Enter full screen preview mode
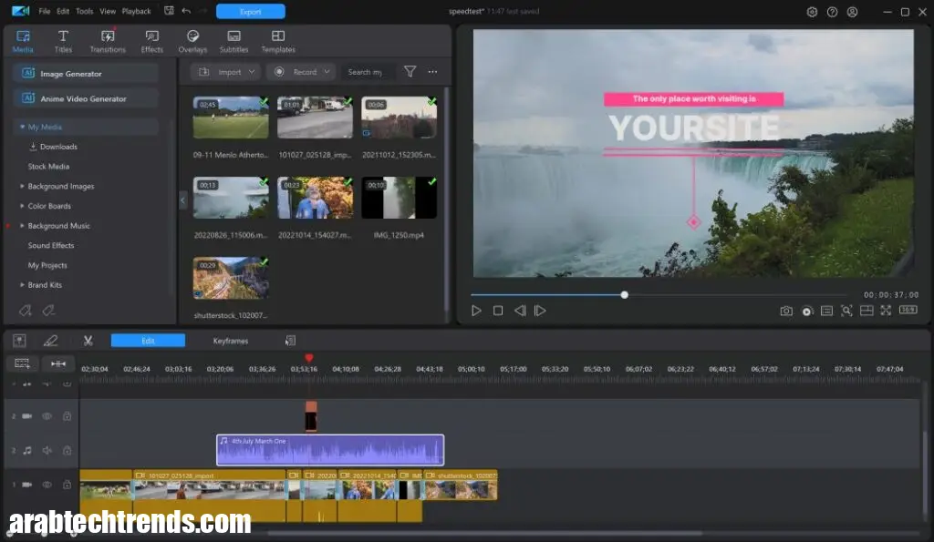Viewport: 934px width, 542px height. point(886,311)
